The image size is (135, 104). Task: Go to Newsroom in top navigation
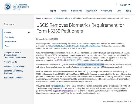[x=76, y=11]
